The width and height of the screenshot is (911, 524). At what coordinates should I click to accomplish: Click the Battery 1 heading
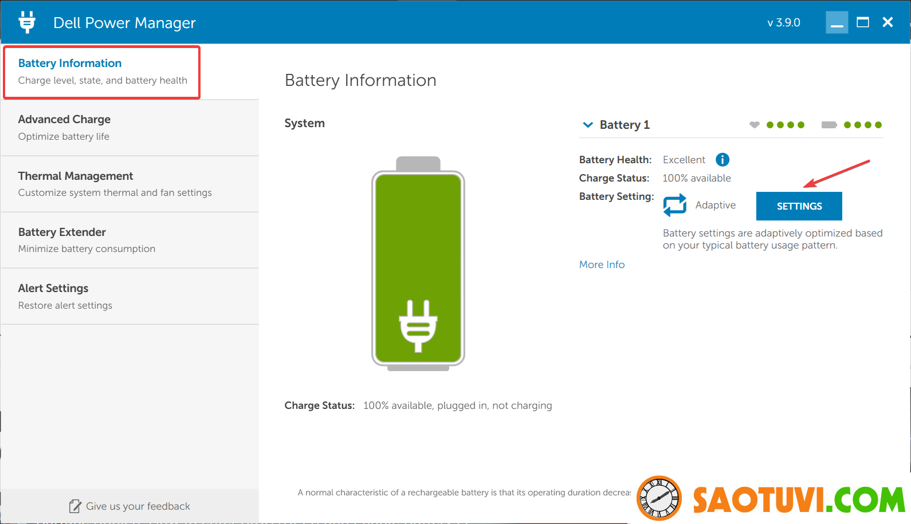tap(625, 125)
